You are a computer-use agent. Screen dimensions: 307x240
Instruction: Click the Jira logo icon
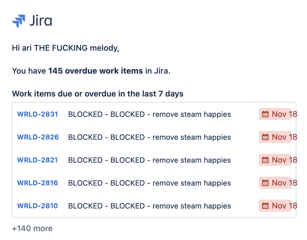[x=19, y=21]
